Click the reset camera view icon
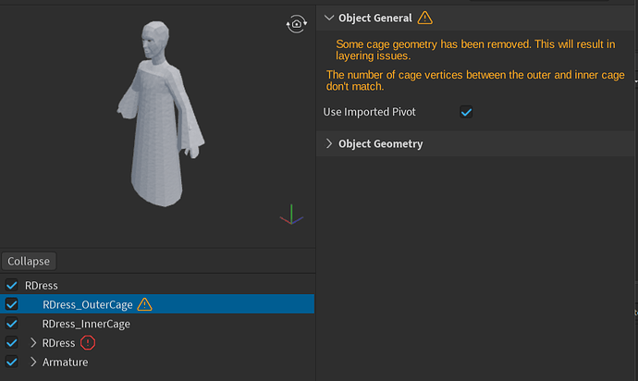The width and height of the screenshot is (638, 381). [x=296, y=25]
